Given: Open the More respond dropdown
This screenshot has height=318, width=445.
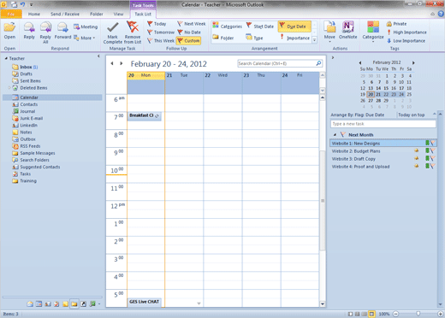Looking at the screenshot, I should point(85,38).
